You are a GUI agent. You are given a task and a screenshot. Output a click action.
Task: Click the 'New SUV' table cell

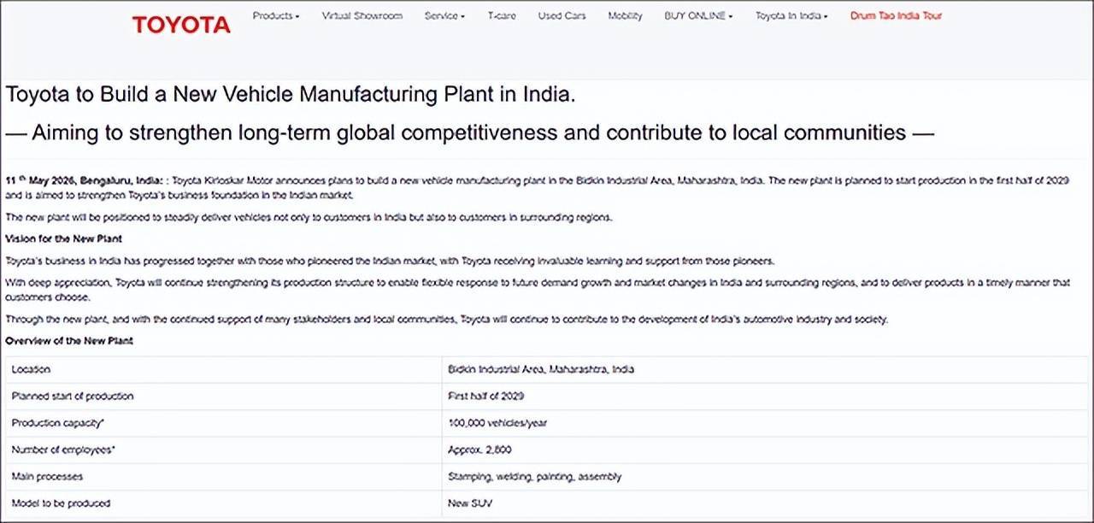coord(765,502)
